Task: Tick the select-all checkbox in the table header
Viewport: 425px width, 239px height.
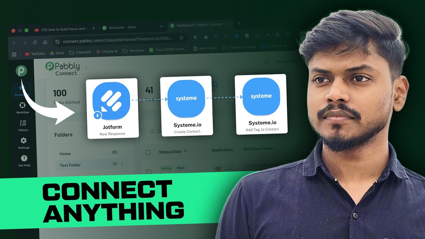Action: click(x=148, y=152)
